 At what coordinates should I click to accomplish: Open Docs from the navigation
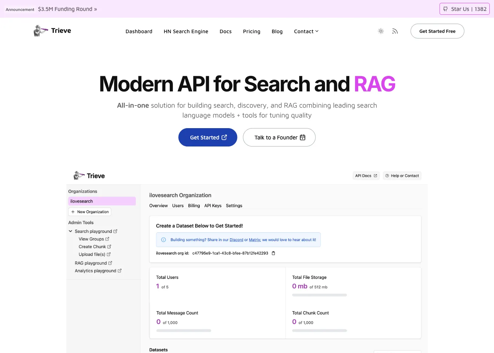225,31
